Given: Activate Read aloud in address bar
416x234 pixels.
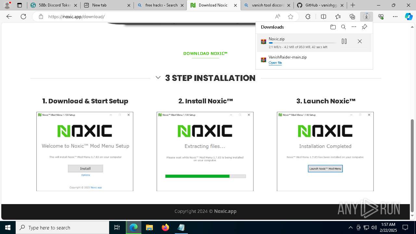Looking at the screenshot, I should pos(278,17).
